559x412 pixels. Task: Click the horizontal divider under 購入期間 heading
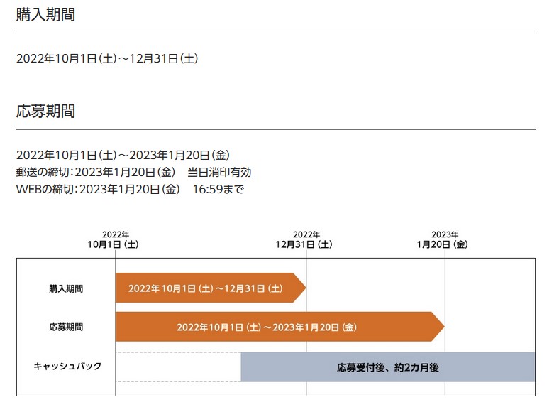(275, 33)
